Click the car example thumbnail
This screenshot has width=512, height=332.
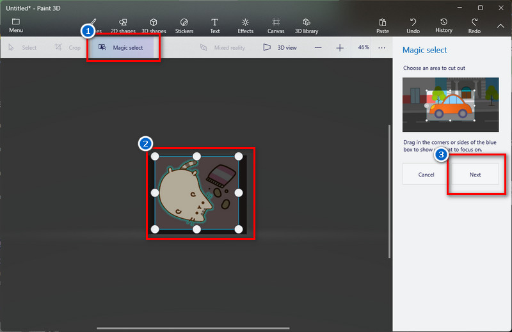coord(451,104)
